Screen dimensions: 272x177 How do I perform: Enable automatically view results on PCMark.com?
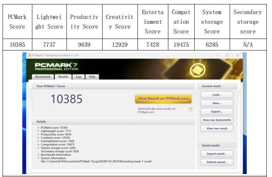[x=191, y=109]
